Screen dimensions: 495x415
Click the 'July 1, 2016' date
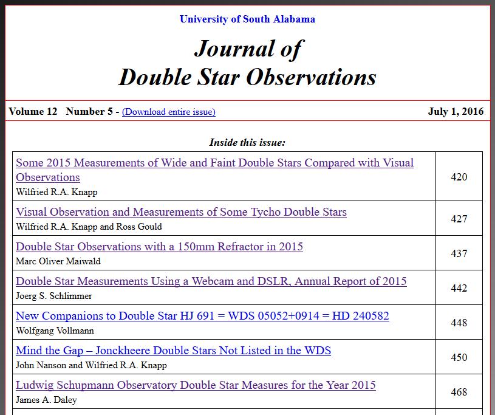click(x=456, y=111)
